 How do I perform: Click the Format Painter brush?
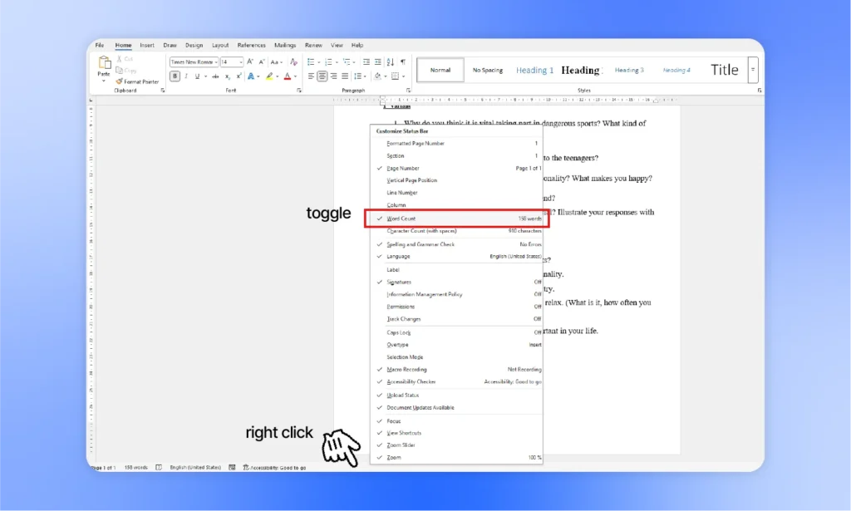tap(119, 81)
